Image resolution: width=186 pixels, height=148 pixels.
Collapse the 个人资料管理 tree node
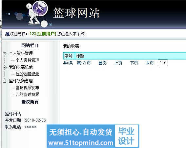click(x=4, y=54)
